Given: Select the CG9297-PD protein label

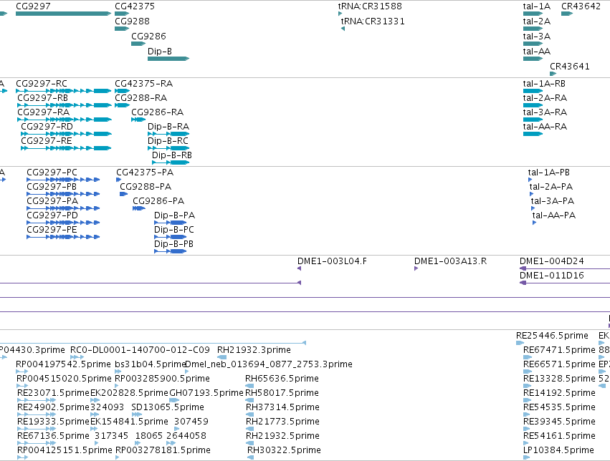Looking at the screenshot, I should 52,215.
